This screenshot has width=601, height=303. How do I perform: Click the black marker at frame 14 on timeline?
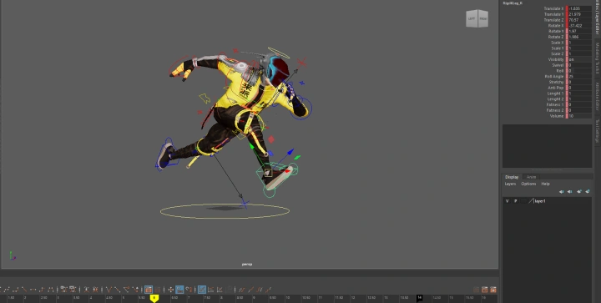420,298
